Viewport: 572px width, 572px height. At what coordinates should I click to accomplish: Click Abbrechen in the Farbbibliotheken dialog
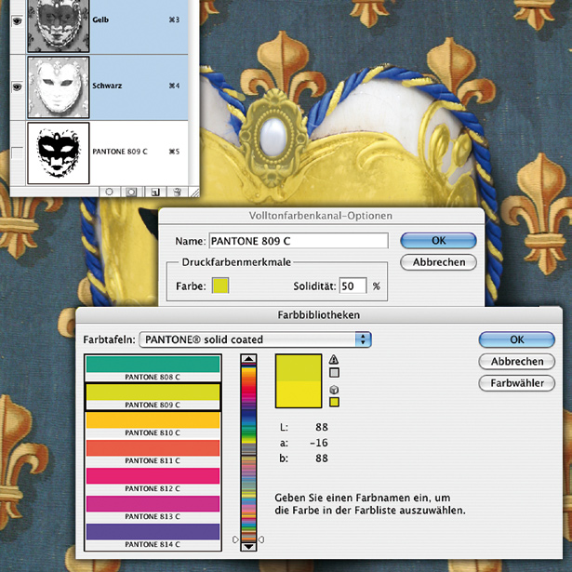coord(517,362)
